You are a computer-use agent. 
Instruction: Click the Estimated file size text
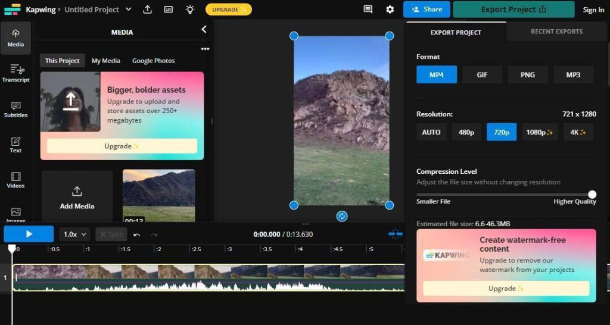click(463, 224)
